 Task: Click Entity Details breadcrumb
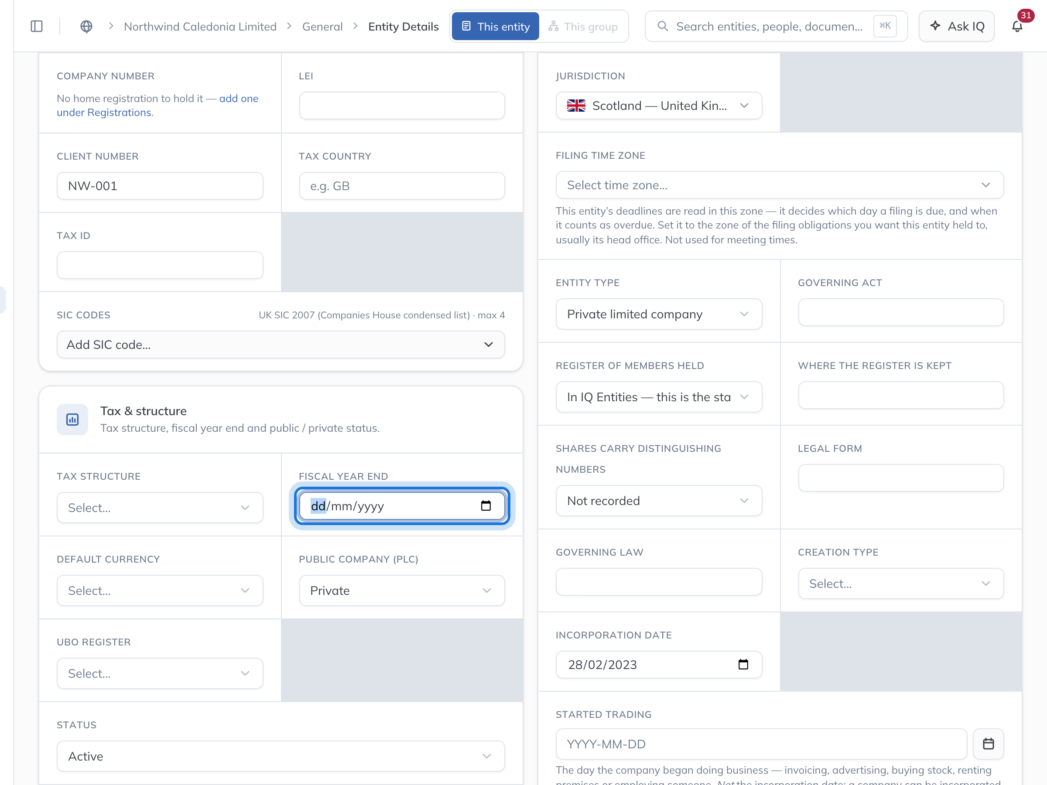[403, 27]
